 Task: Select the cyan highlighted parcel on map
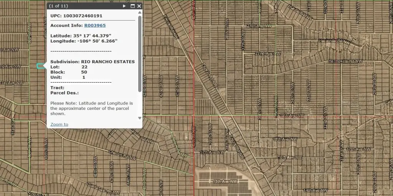click(x=40, y=66)
